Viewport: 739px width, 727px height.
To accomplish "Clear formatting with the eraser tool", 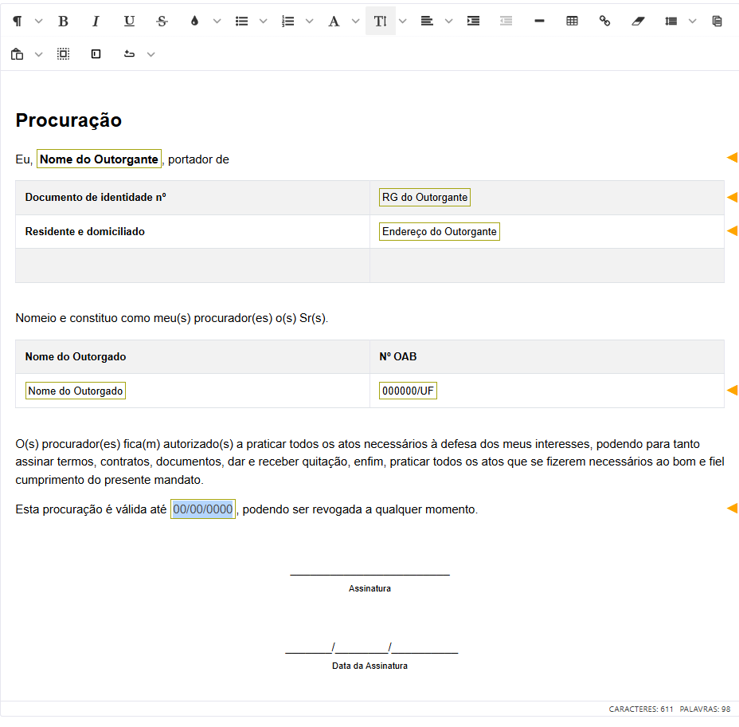I will 638,21.
